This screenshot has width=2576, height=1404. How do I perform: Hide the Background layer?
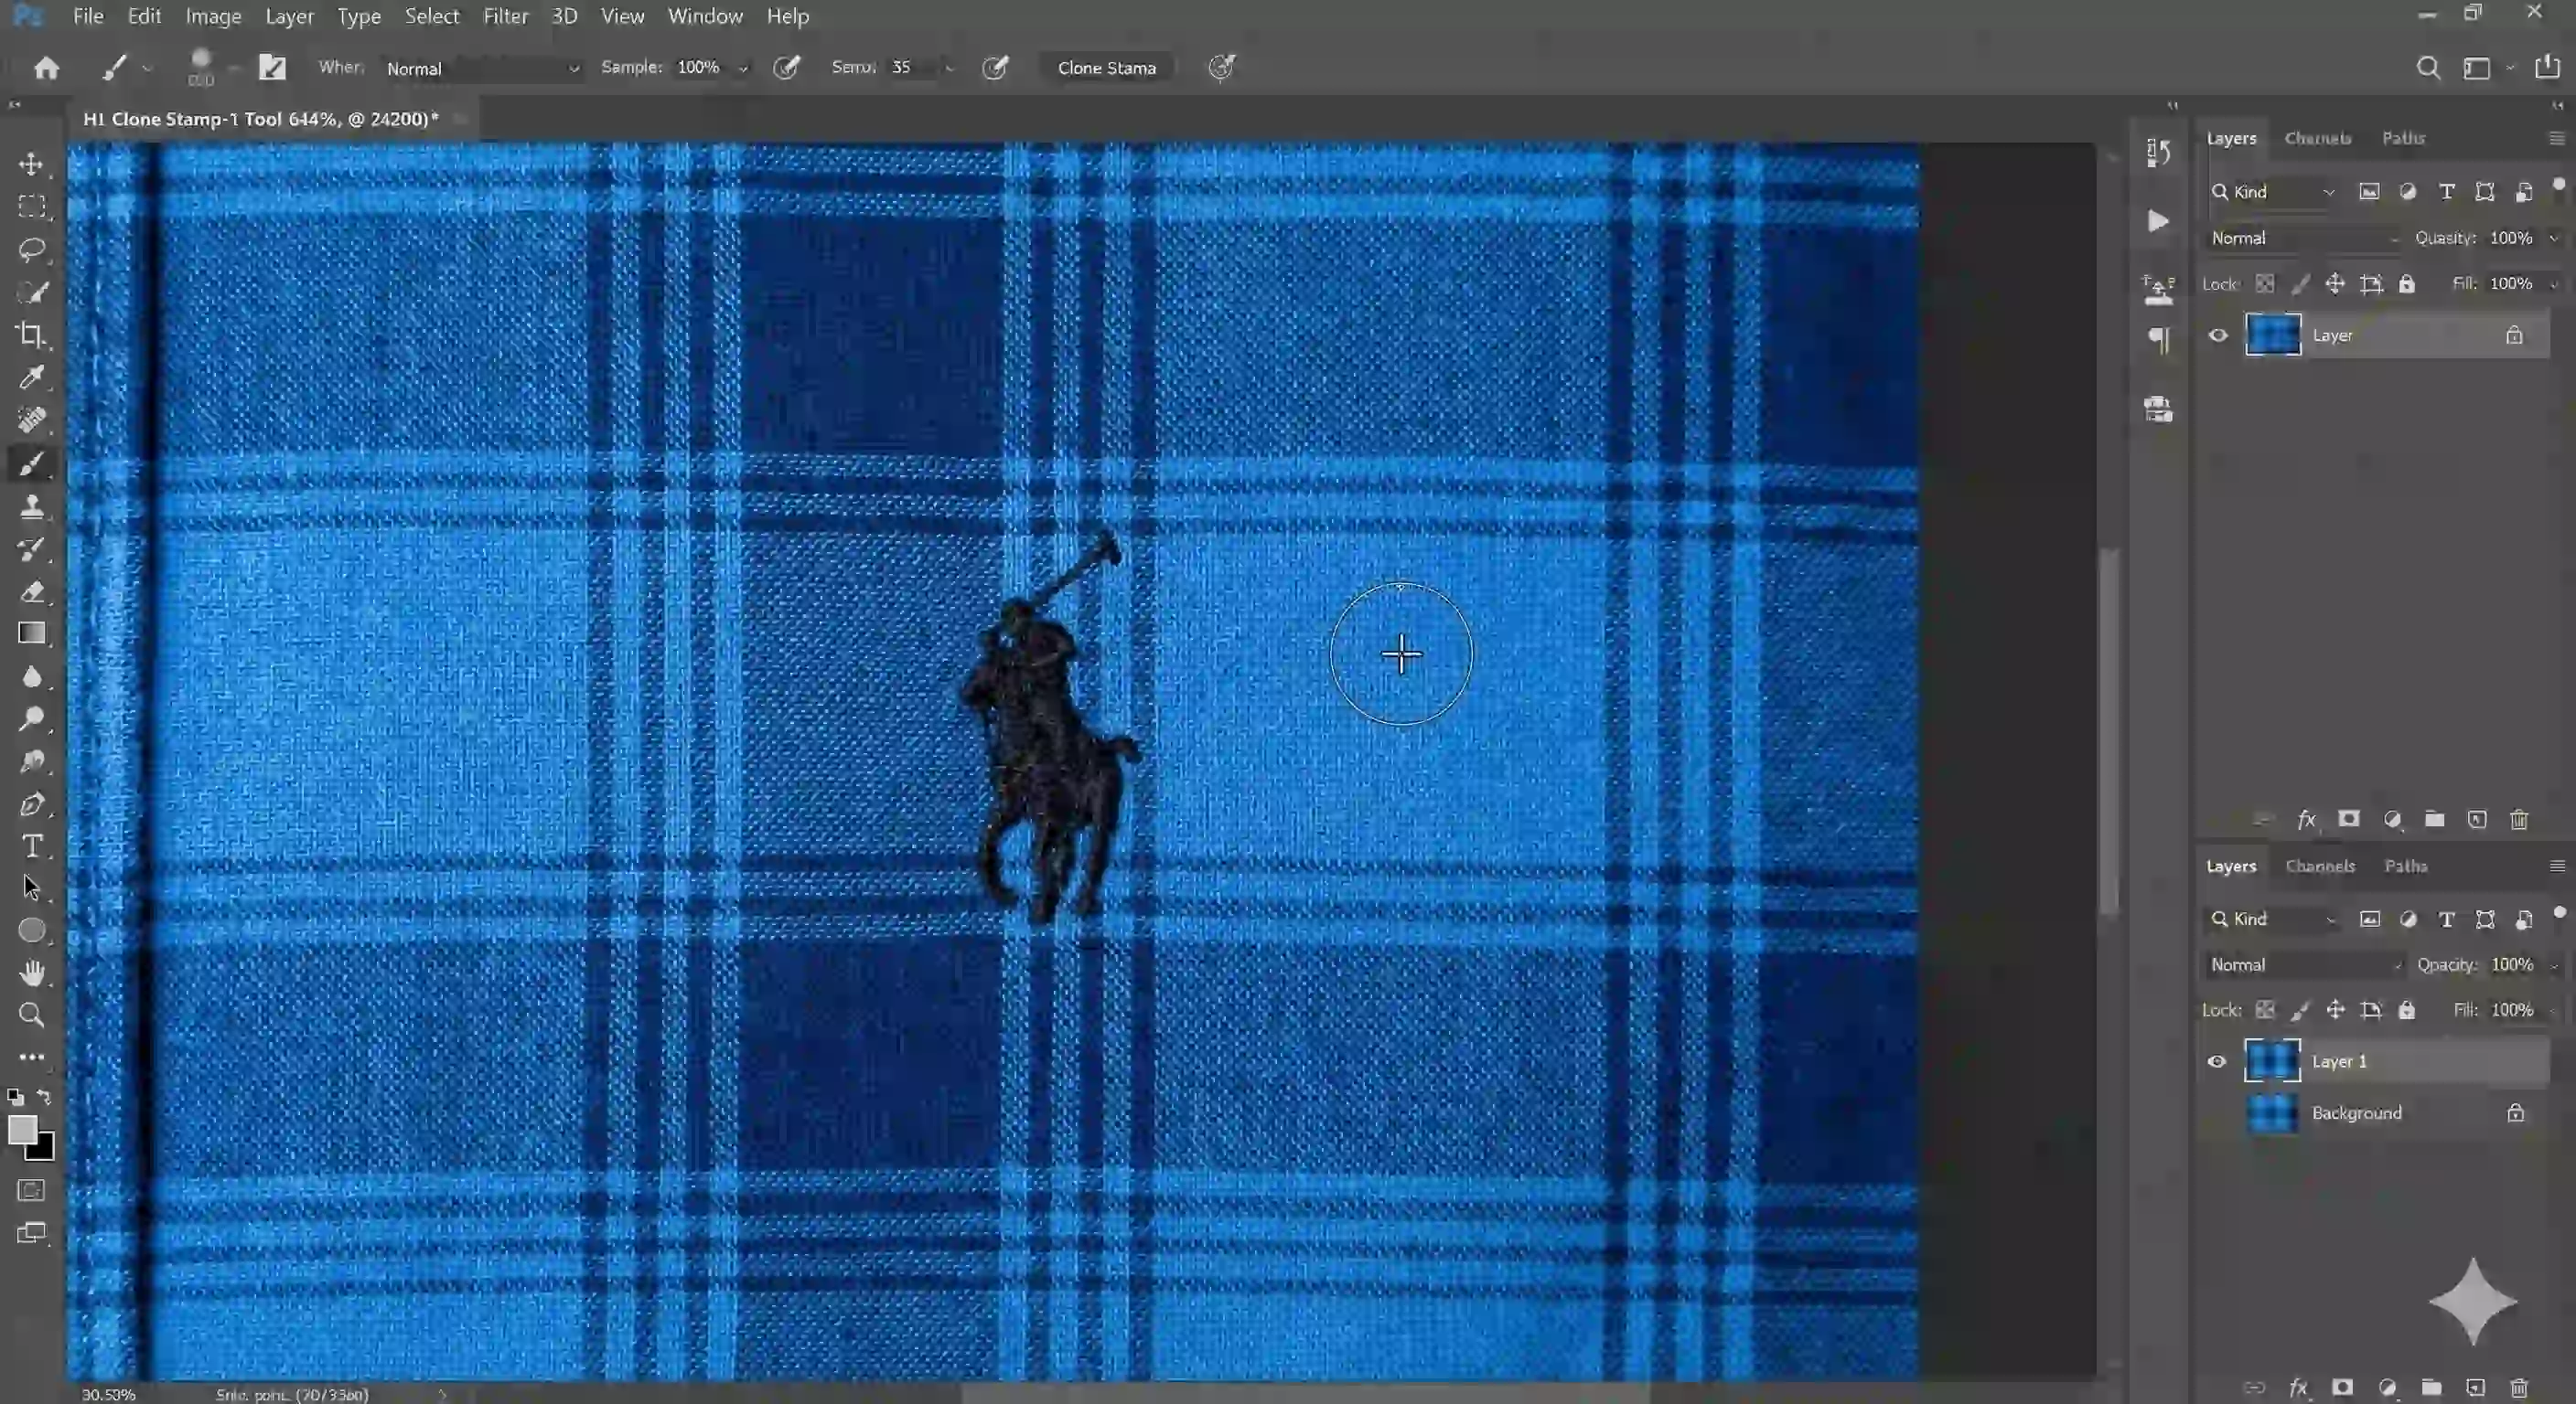click(2217, 1112)
